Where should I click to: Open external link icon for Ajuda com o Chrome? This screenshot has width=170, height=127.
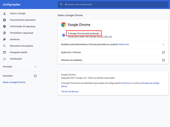[163, 52]
